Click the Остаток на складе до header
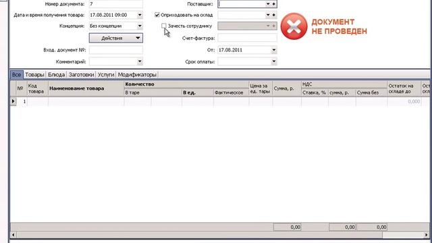 pyautogui.click(x=404, y=88)
